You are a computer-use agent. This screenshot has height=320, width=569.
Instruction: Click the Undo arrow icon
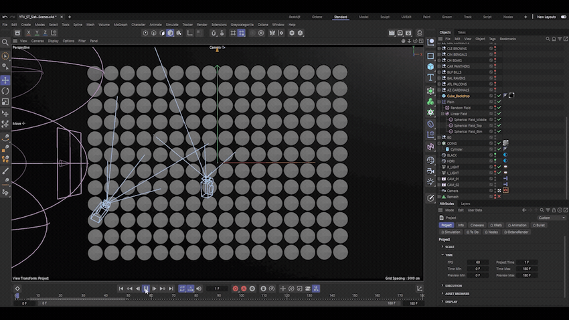(5, 17)
